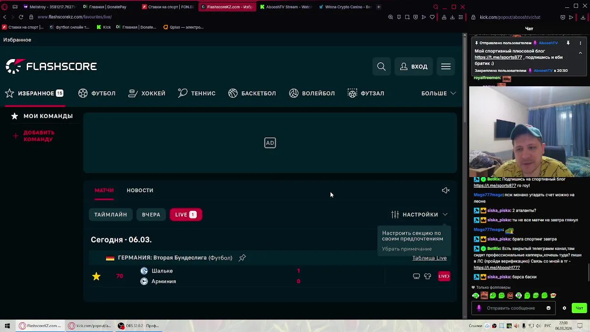Toggle the muted sound speaker icon
This screenshot has width=590, height=332.
tap(446, 190)
